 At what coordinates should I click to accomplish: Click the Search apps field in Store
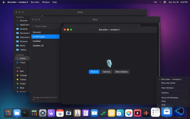pos(45,26)
